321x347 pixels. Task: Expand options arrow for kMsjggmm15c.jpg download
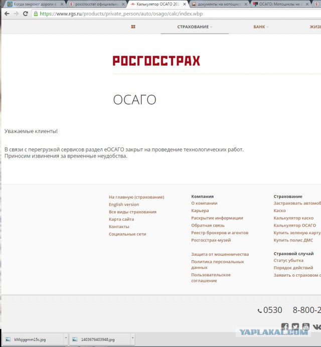66,338
